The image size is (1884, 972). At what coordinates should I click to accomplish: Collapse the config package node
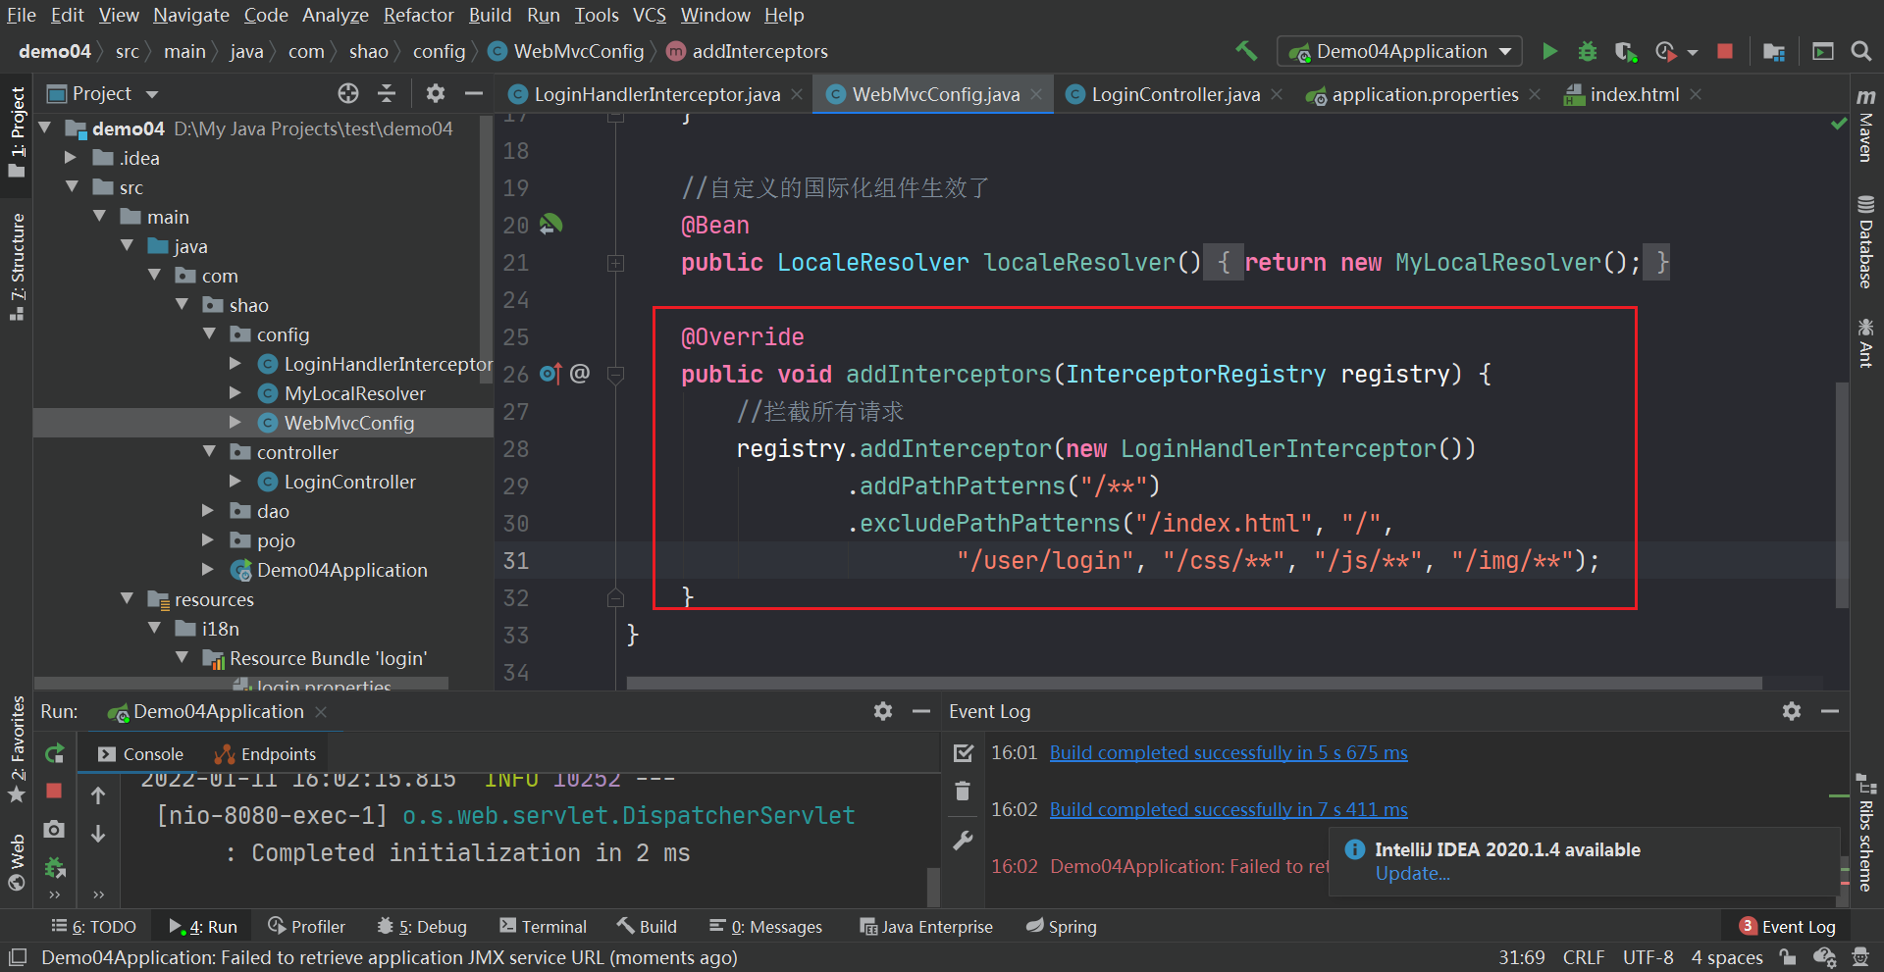pyautogui.click(x=209, y=334)
